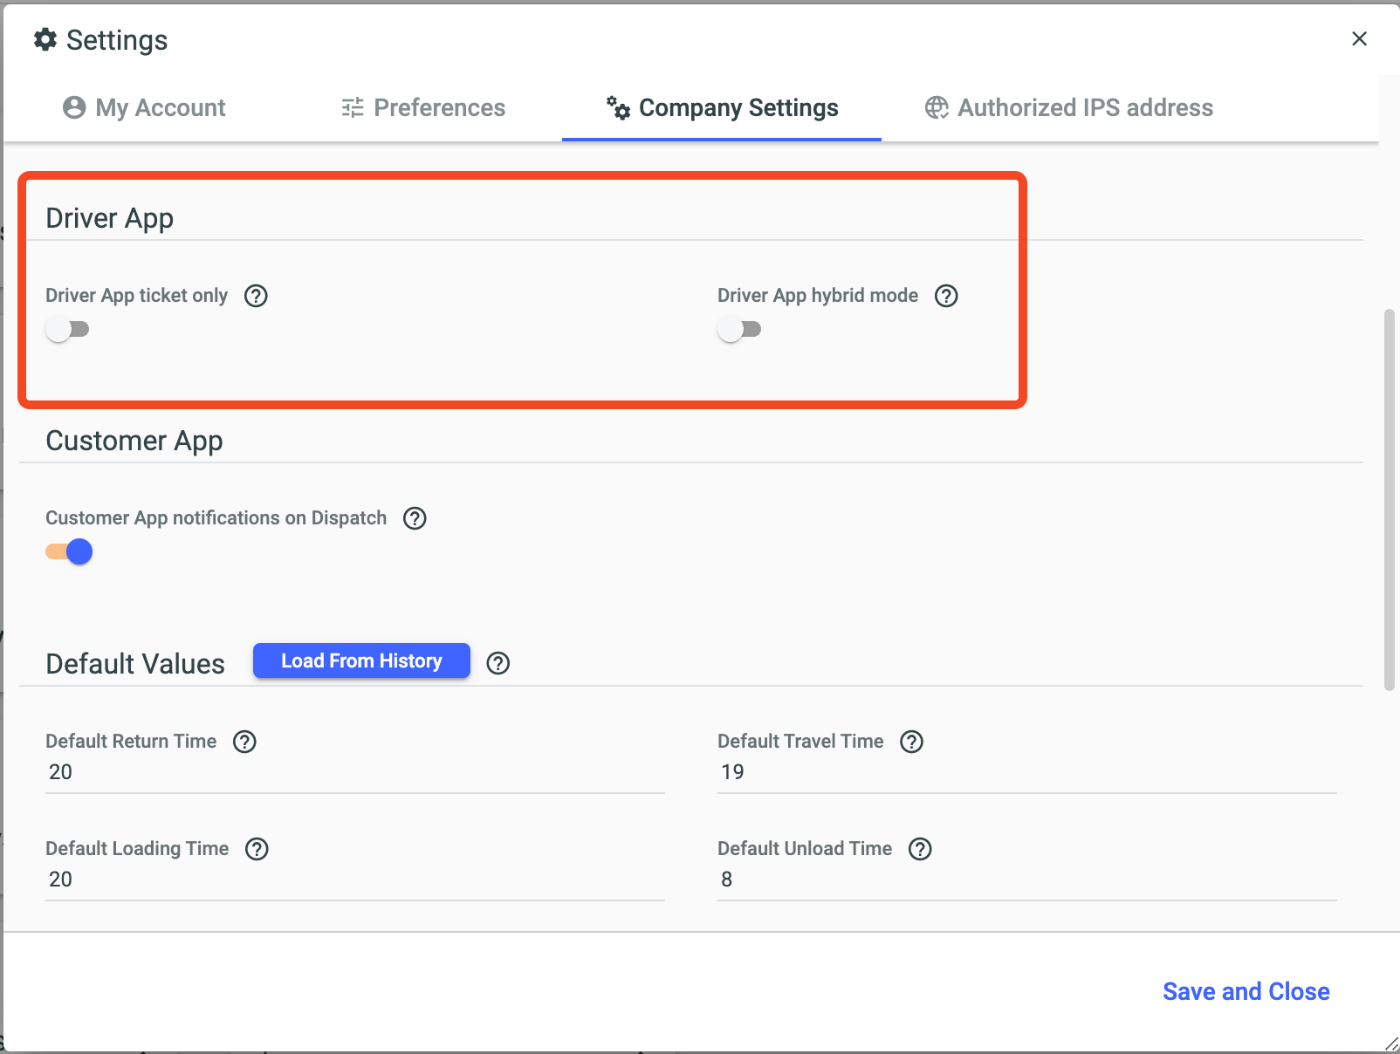1400x1054 pixels.
Task: Click Save and Close
Action: tap(1246, 991)
